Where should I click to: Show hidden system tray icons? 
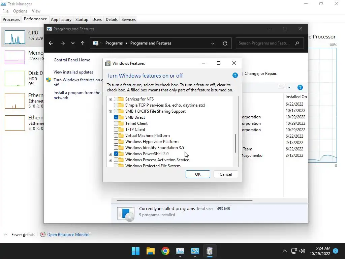click(284, 251)
